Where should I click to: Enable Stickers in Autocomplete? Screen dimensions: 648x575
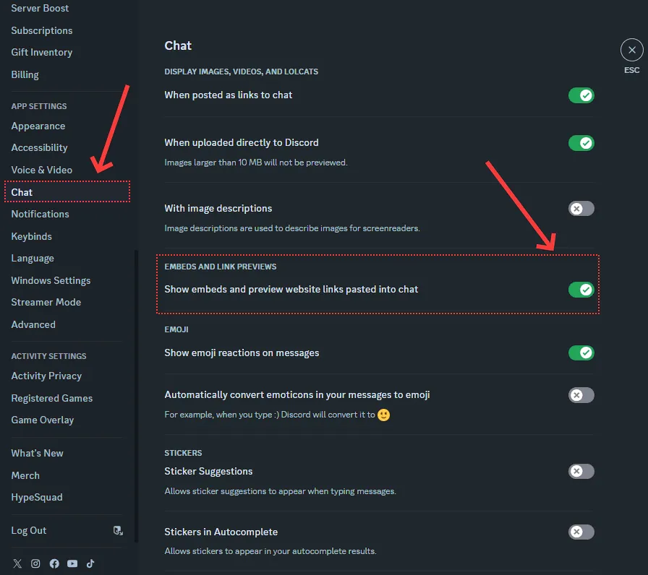tap(581, 532)
